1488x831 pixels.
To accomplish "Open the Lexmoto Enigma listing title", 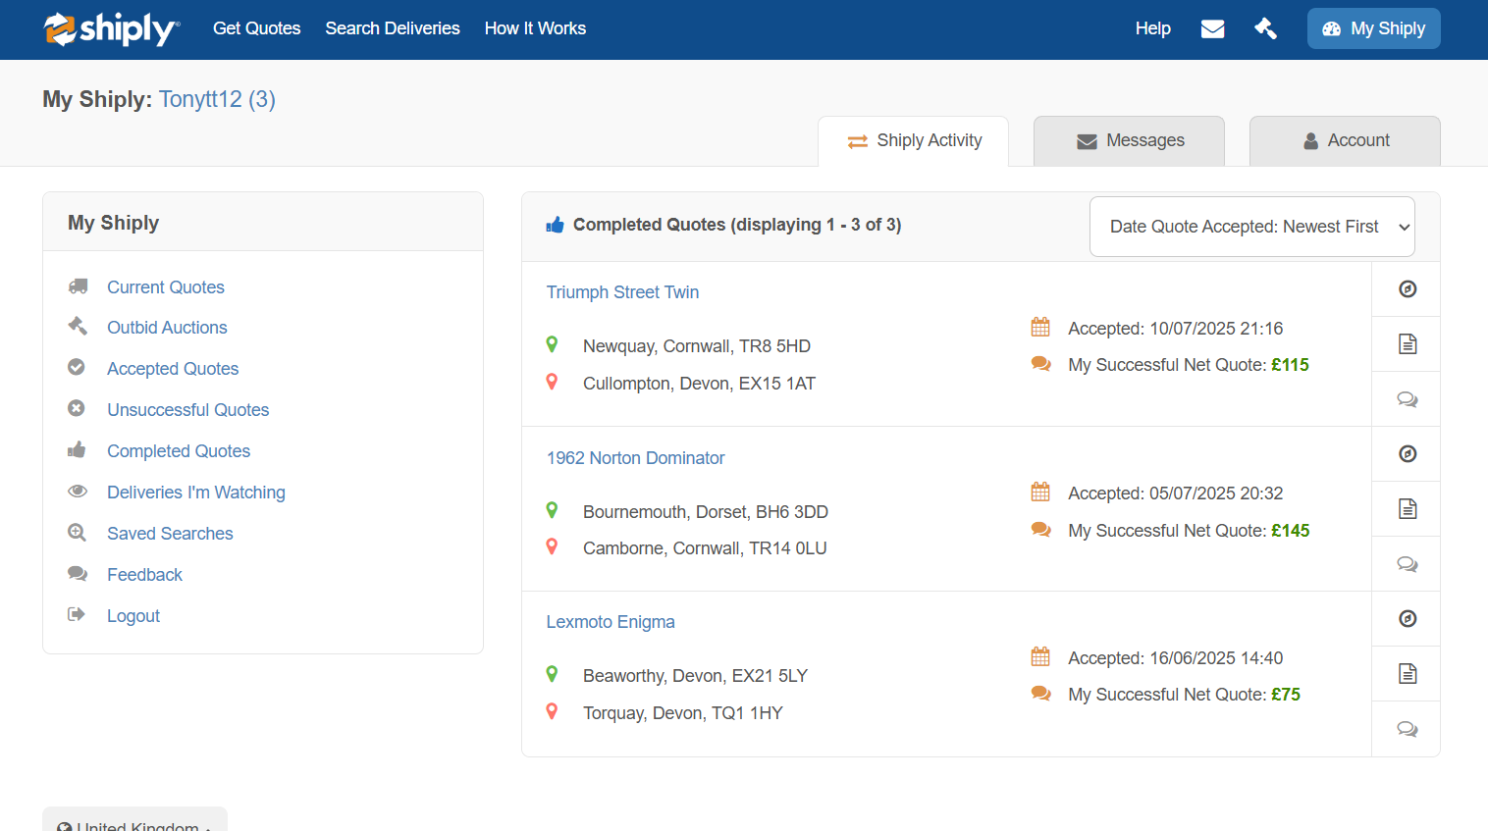I will [x=611, y=622].
